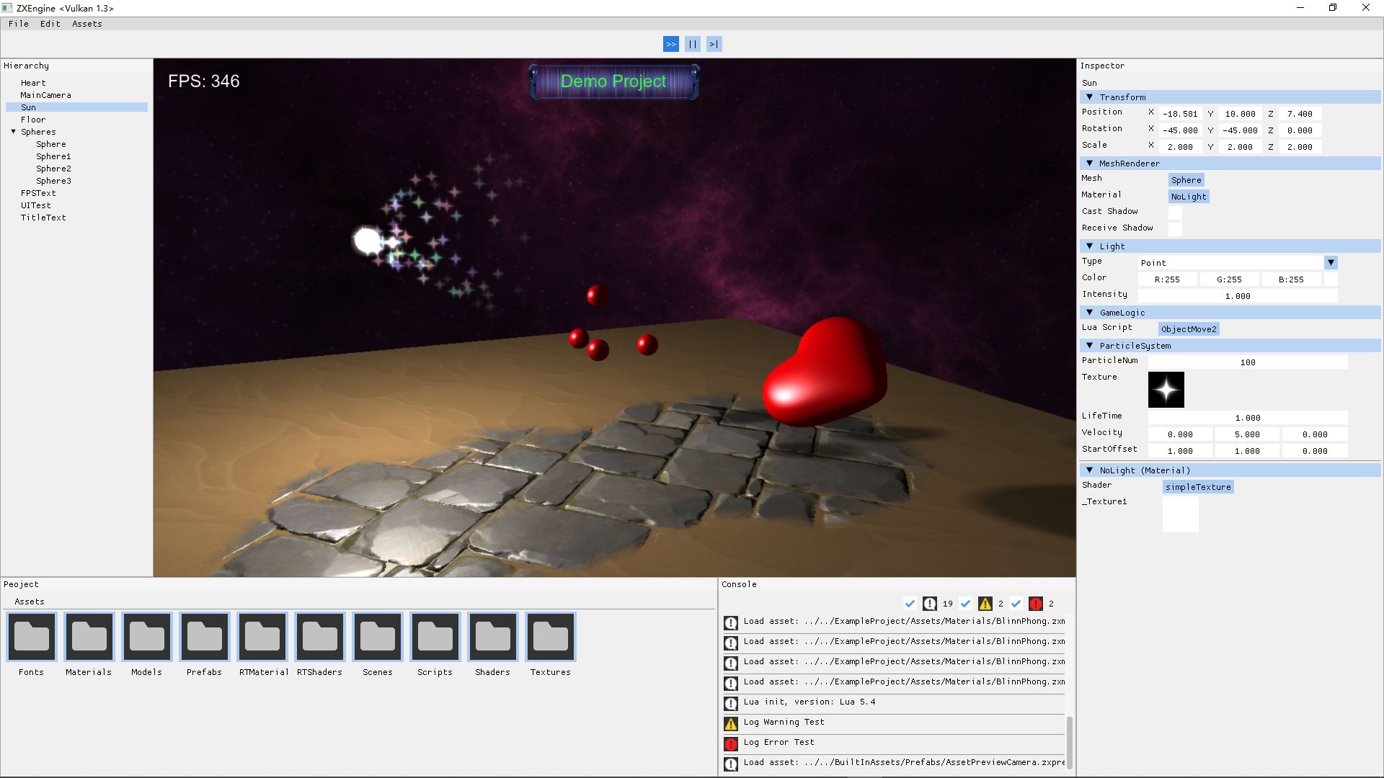
Task: Collapse the Spheres tree node
Action: 13,132
